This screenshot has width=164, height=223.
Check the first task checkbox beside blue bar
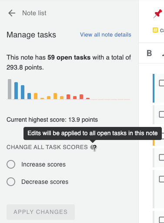click(161, 83)
